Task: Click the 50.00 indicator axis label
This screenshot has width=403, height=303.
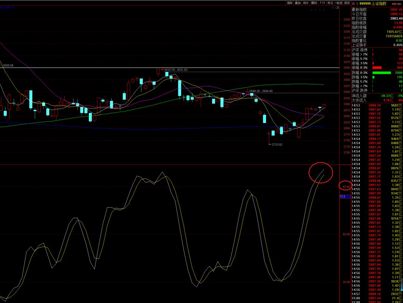Action: [346, 234]
